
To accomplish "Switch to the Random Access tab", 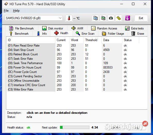I will click(x=104, y=28).
